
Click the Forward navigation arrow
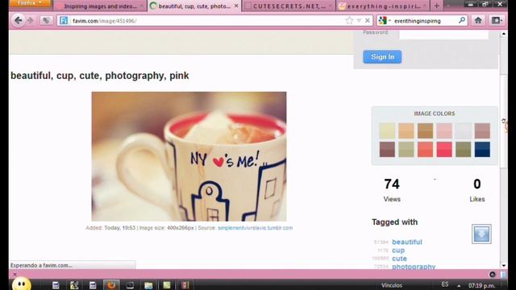[x=31, y=21]
